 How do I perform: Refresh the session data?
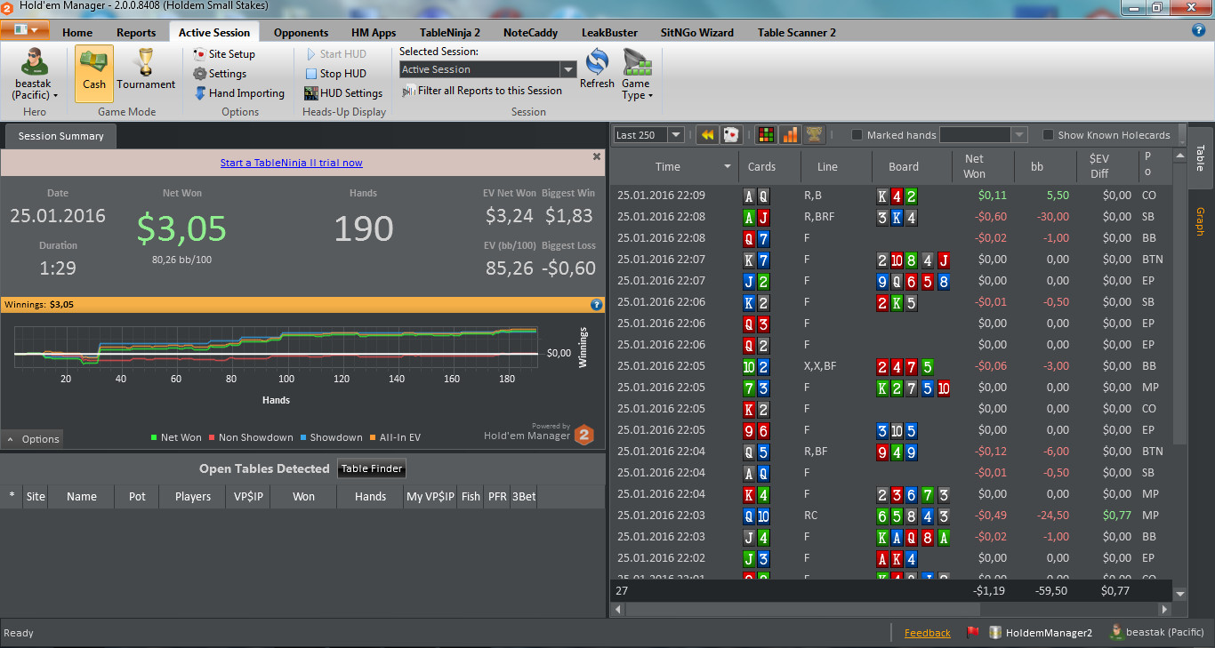tap(597, 68)
